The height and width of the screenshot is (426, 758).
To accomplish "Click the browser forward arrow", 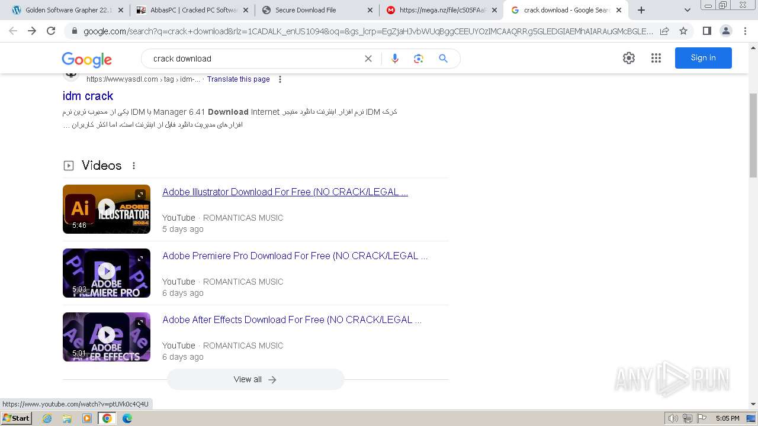I will (32, 31).
